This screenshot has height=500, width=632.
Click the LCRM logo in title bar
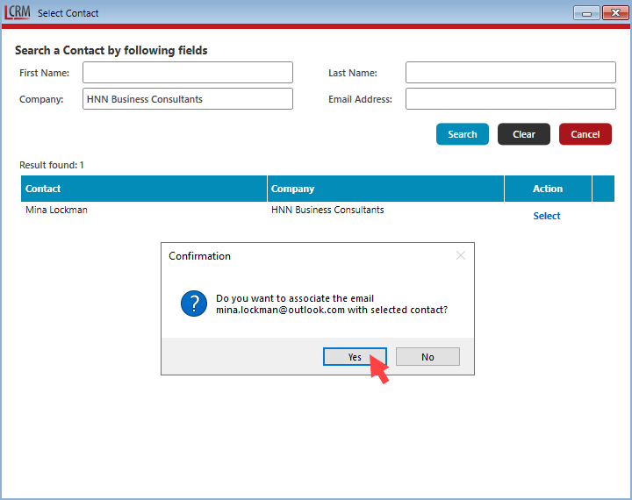coord(18,12)
